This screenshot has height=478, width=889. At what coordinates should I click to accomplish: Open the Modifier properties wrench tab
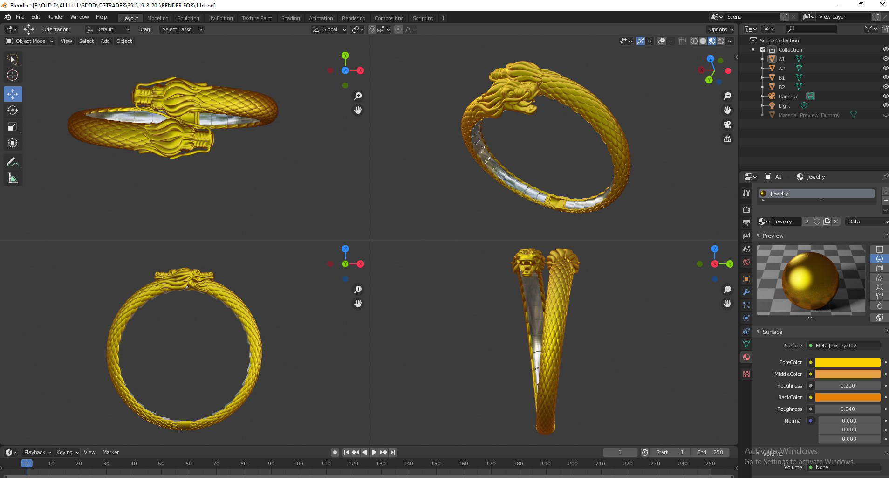pyautogui.click(x=746, y=292)
